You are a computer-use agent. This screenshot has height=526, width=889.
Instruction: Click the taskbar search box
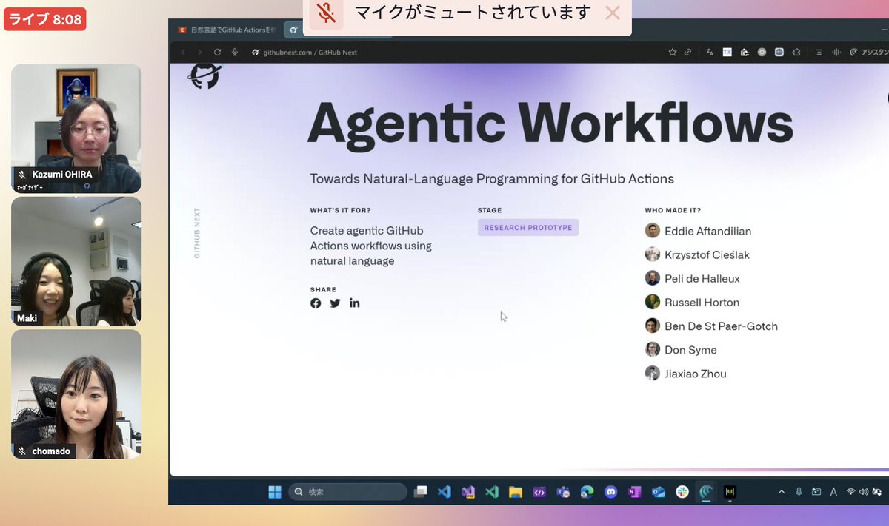coord(347,492)
